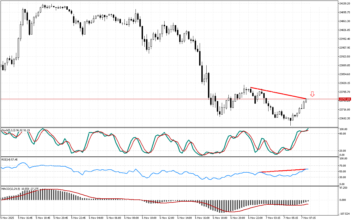This screenshot has height=221, width=354.
Task: Click the 6 Nov 18:00 time axis label
Action: [220, 218]
